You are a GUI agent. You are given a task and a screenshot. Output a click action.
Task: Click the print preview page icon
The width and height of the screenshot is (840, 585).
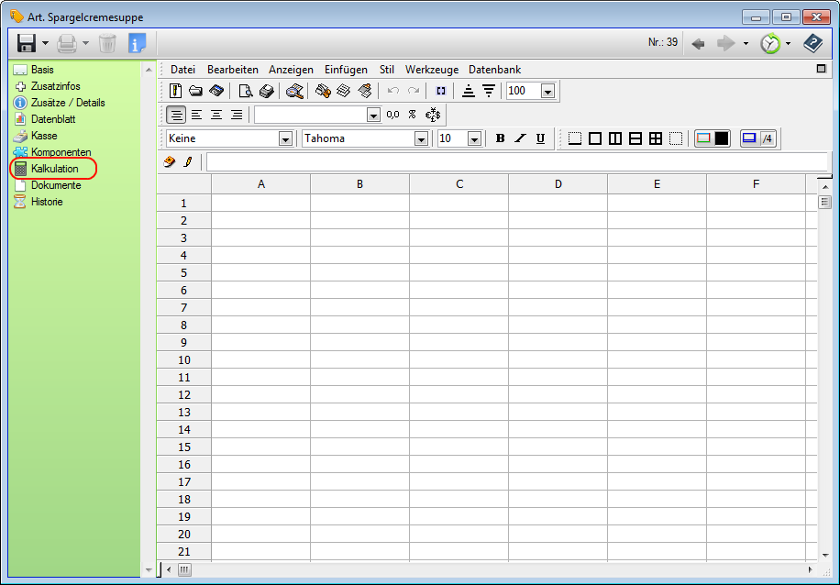pos(245,91)
